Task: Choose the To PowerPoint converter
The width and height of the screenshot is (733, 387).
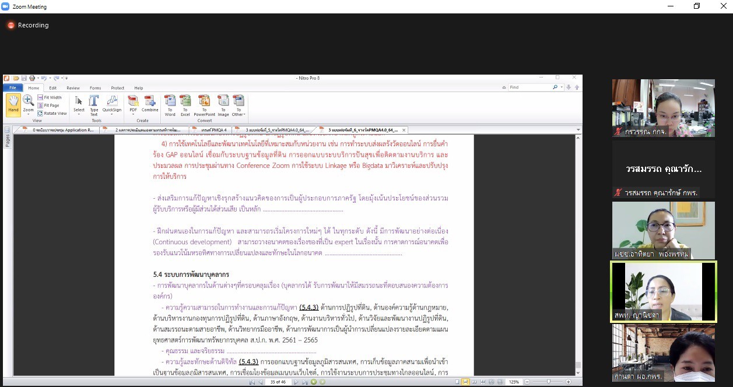Action: coord(204,105)
